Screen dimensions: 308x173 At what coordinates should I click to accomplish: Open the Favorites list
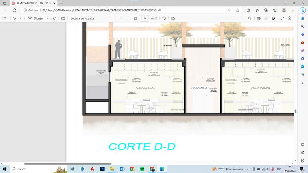click(257, 10)
